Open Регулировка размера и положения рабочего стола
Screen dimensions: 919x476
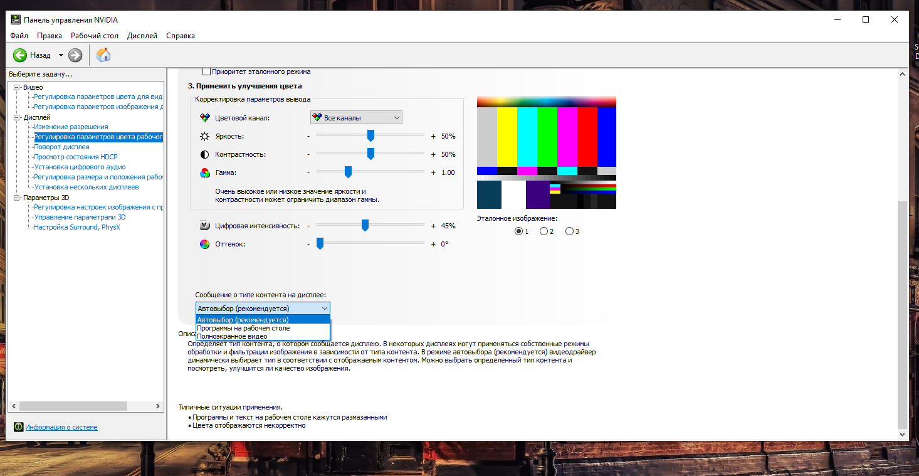(x=98, y=177)
